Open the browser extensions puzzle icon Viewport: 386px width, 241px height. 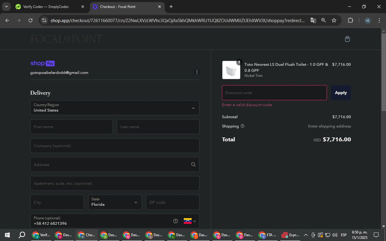coord(350,20)
